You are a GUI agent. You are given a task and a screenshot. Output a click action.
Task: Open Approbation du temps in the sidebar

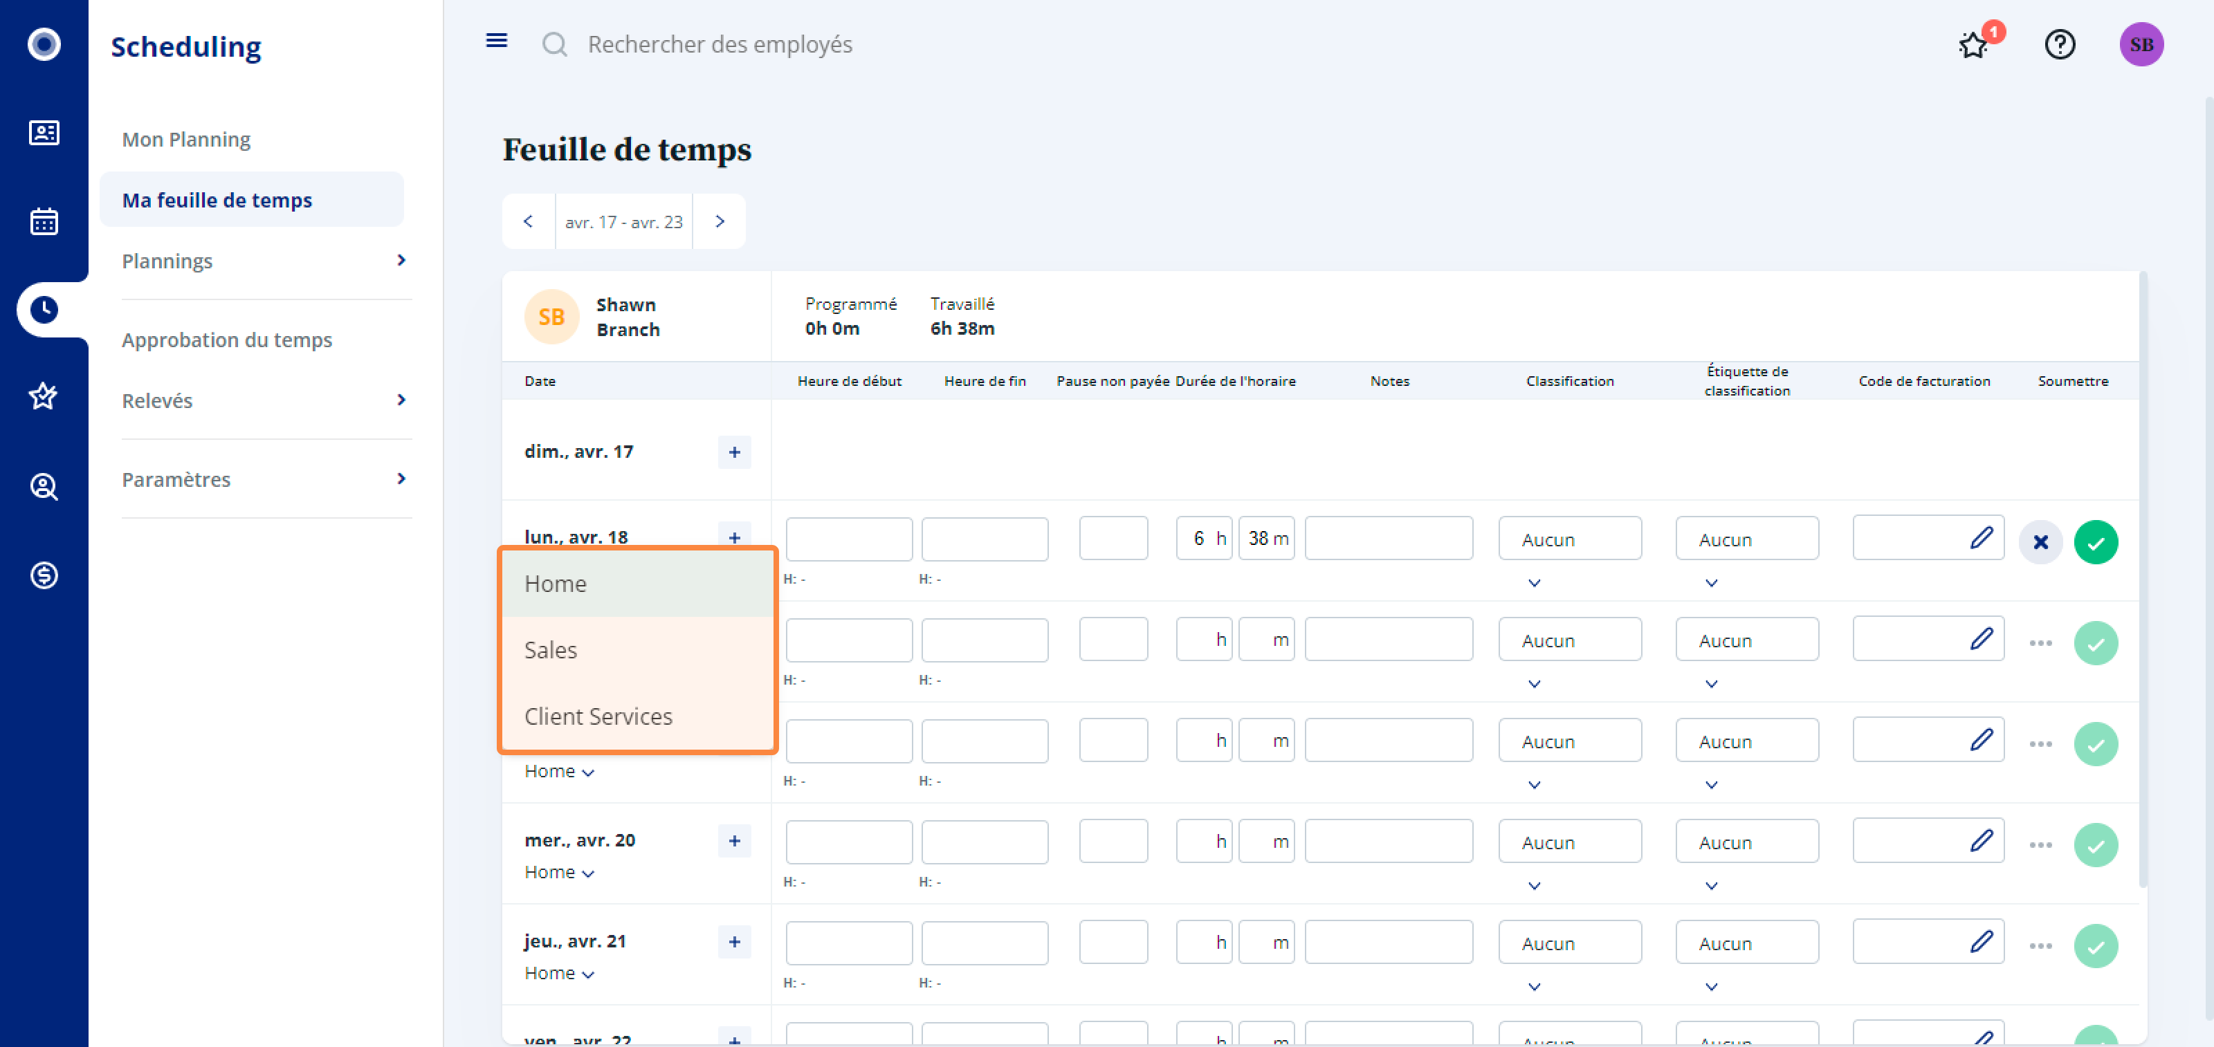227,340
